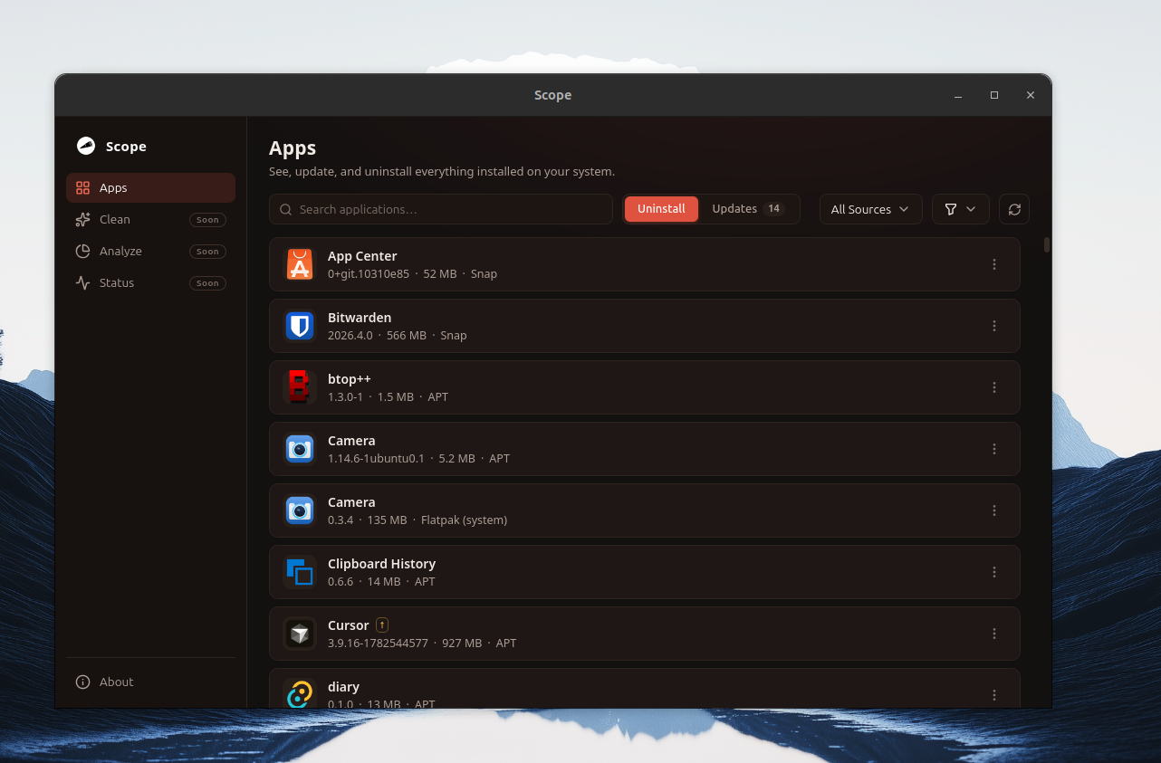Open more options for Camera Flatpak
Image resolution: width=1161 pixels, height=763 pixels.
click(x=994, y=510)
